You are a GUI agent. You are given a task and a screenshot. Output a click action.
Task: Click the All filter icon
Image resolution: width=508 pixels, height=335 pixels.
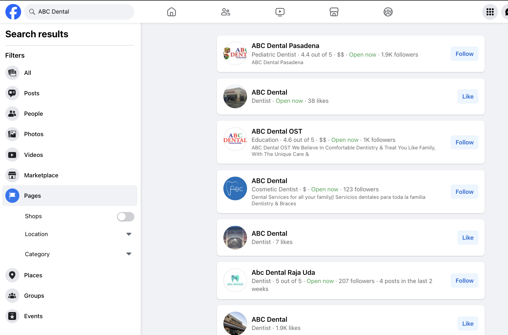(12, 73)
